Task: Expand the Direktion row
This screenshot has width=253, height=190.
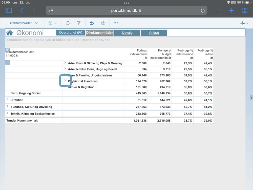Action: point(8,100)
